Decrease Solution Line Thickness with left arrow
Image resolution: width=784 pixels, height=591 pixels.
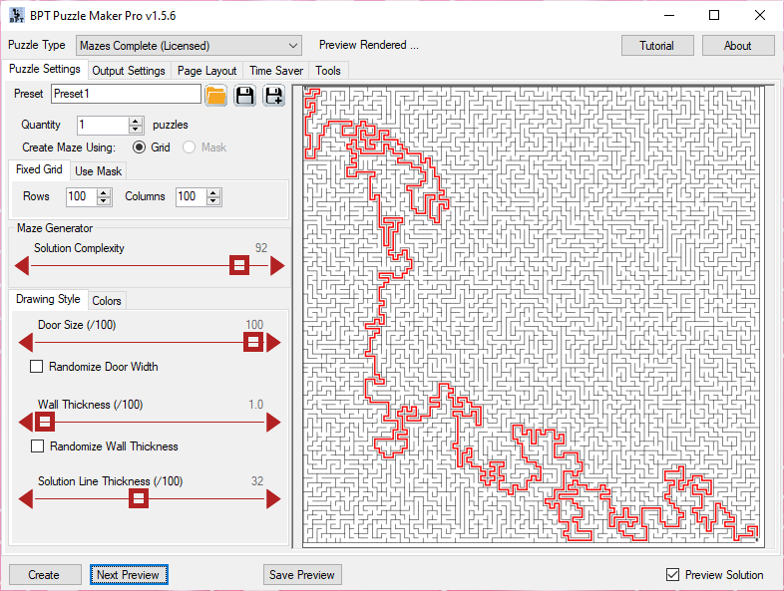[26, 499]
